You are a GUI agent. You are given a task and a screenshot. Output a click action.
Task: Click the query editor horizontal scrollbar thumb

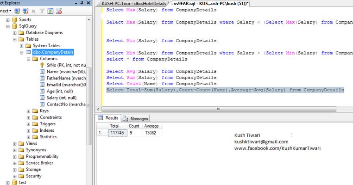tap(219, 109)
